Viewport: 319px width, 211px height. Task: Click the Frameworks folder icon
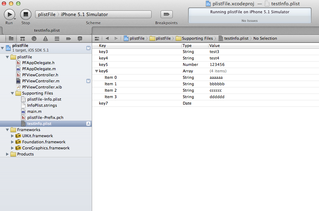pos(13,130)
